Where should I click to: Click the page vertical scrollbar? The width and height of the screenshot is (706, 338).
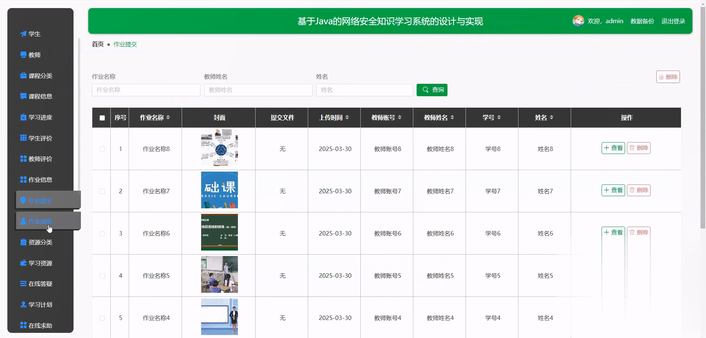point(703,118)
